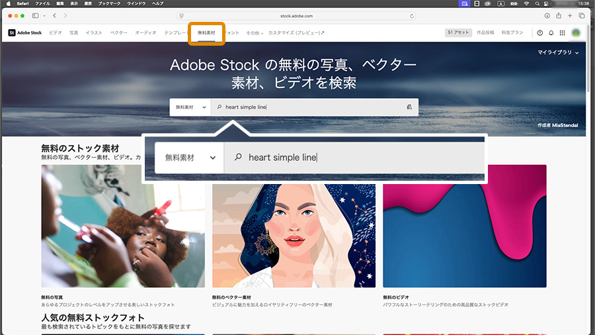This screenshot has width=595, height=335.
Task: Open the pink and blue video thumbnail
Action: pos(465,226)
